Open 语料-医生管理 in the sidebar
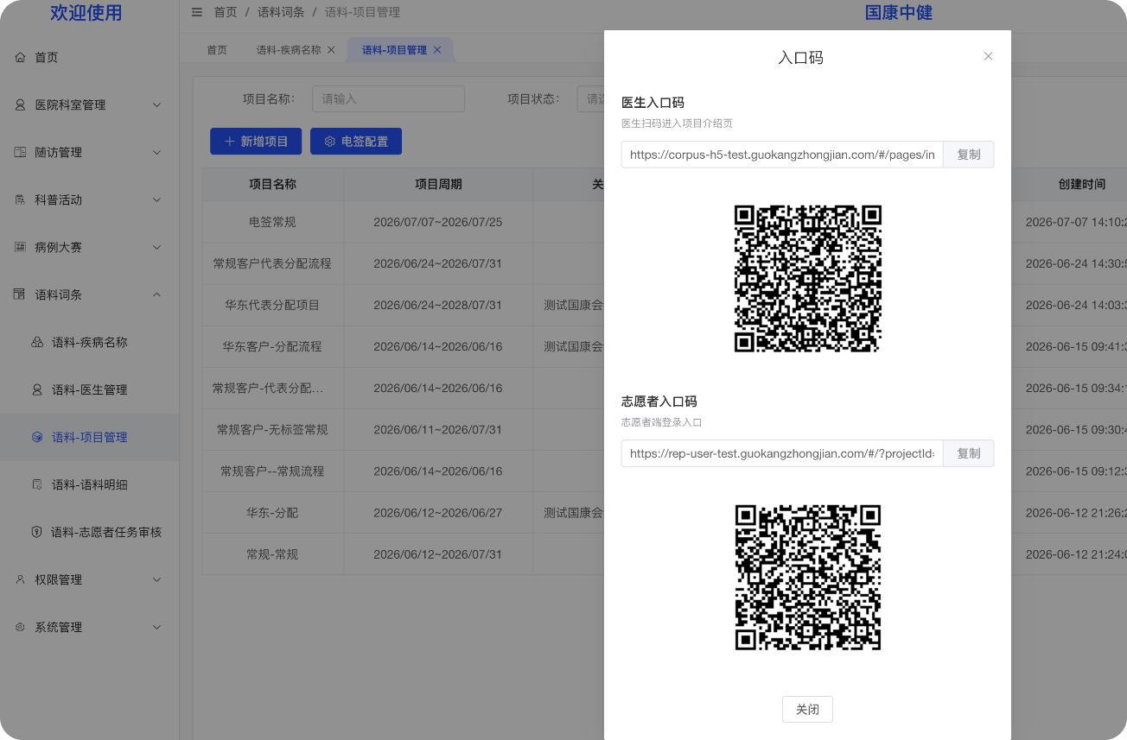Screen dimensions: 1127x740 point(89,389)
